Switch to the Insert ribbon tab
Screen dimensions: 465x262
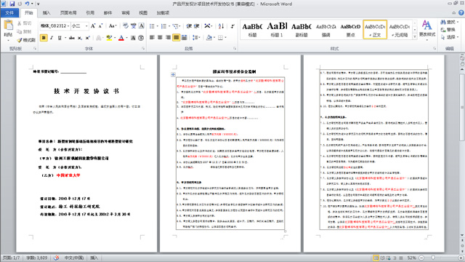(x=46, y=13)
